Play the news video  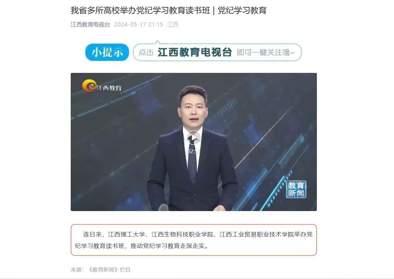(194, 138)
